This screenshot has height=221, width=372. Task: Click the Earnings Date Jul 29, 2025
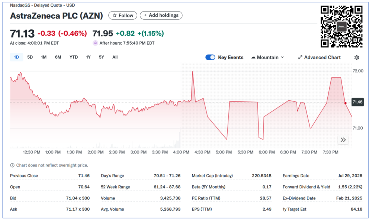350,176
